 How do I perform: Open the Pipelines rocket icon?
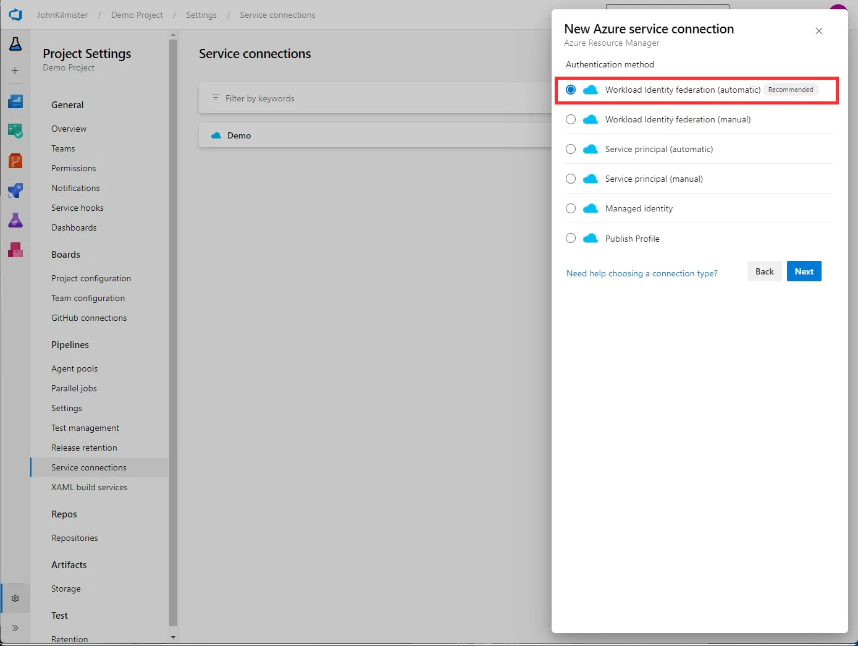click(15, 190)
